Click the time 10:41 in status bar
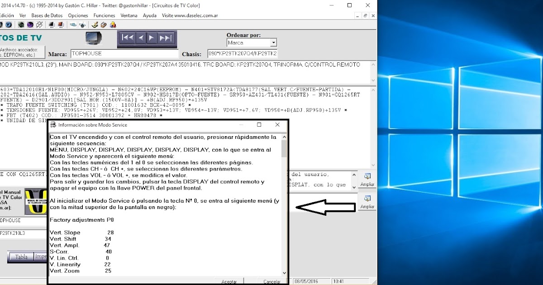Viewport: 543px width, 285px height. pyautogui.click(x=339, y=281)
